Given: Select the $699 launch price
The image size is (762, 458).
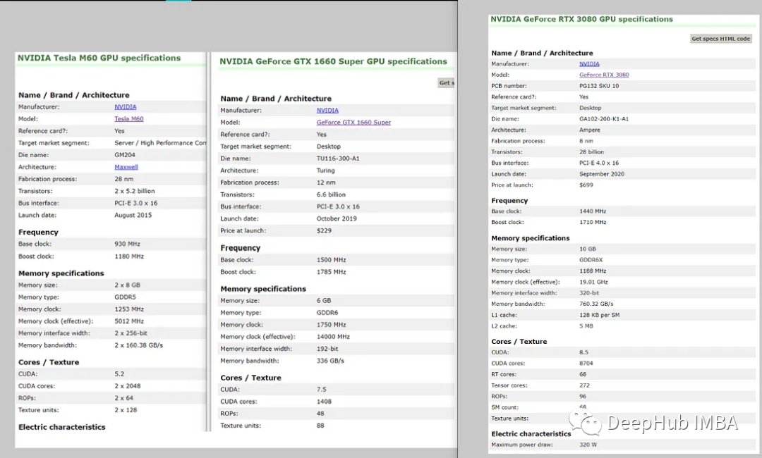Looking at the screenshot, I should (586, 185).
